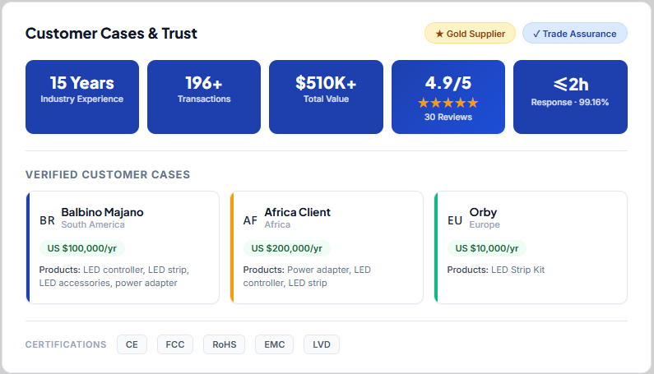The height and width of the screenshot is (374, 654).
Task: Click the Gold Supplier badge
Action: 470,34
